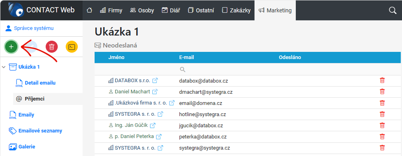Go to home via the house icon
Screen dimensions: 402x156
tap(89, 10)
